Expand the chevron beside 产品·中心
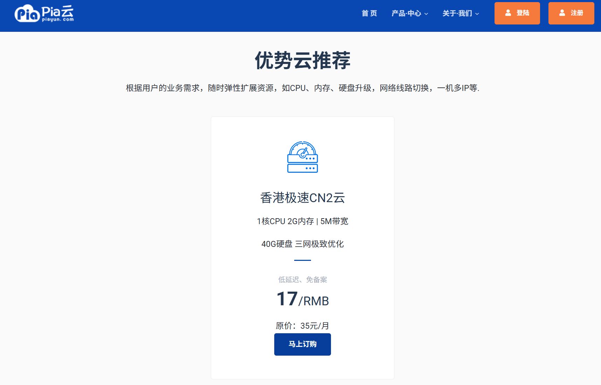601x385 pixels. [426, 14]
